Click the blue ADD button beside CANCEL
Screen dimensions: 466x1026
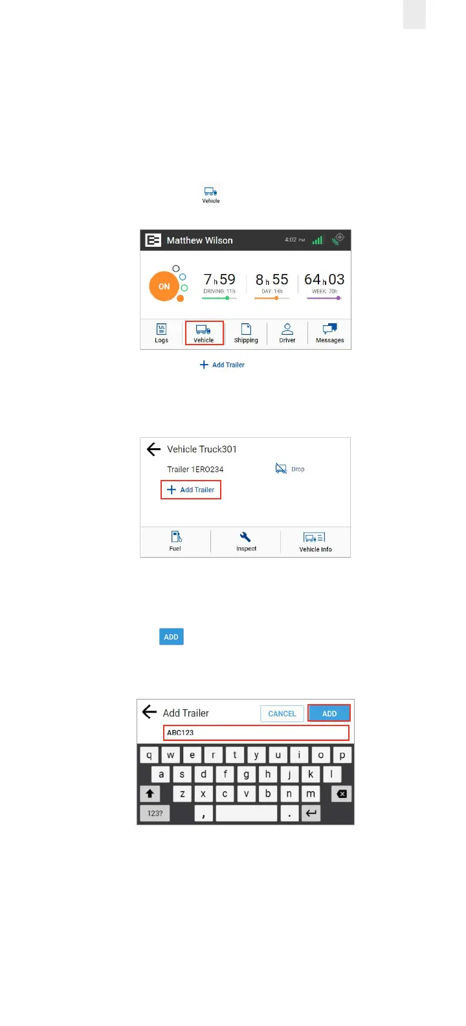[x=329, y=713]
